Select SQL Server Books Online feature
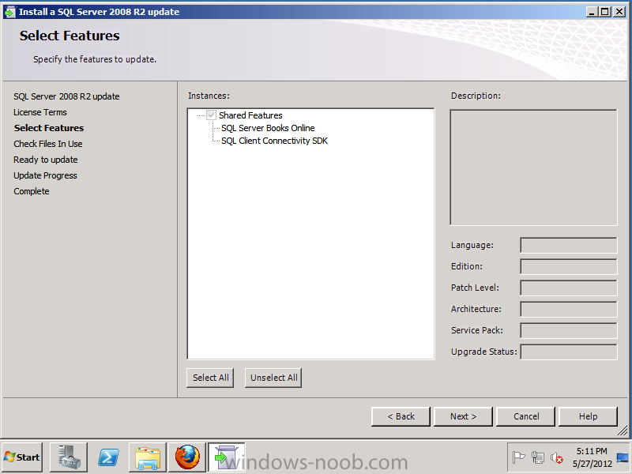This screenshot has height=474, width=632. pos(268,128)
